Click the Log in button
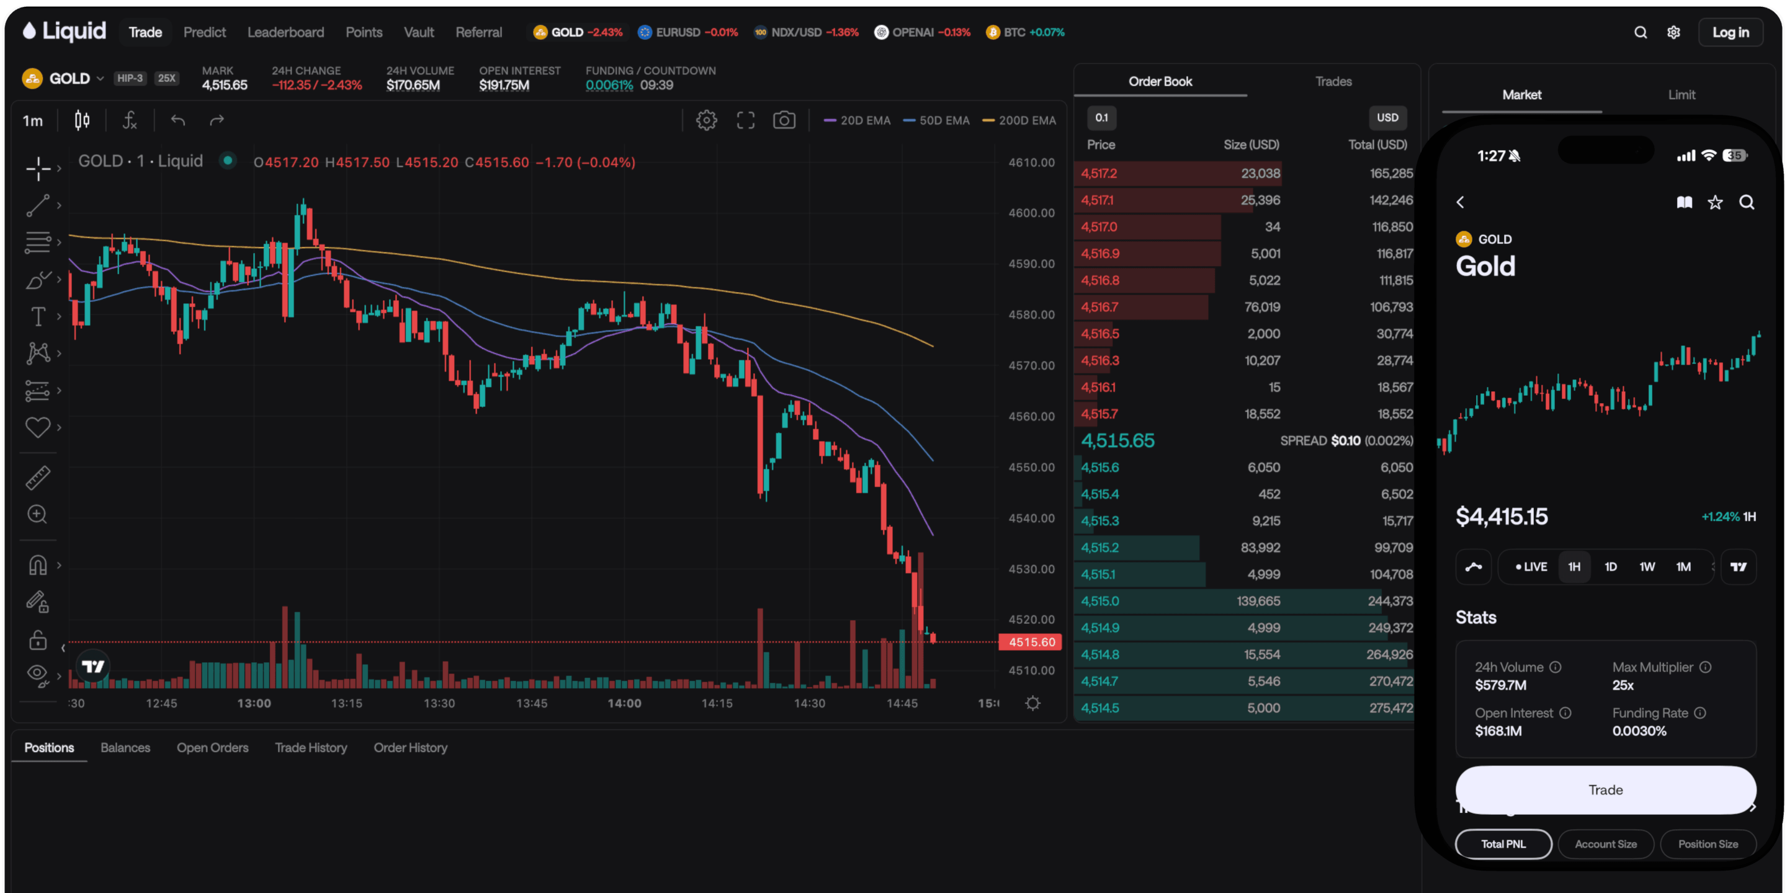This screenshot has width=1787, height=893. click(1730, 32)
